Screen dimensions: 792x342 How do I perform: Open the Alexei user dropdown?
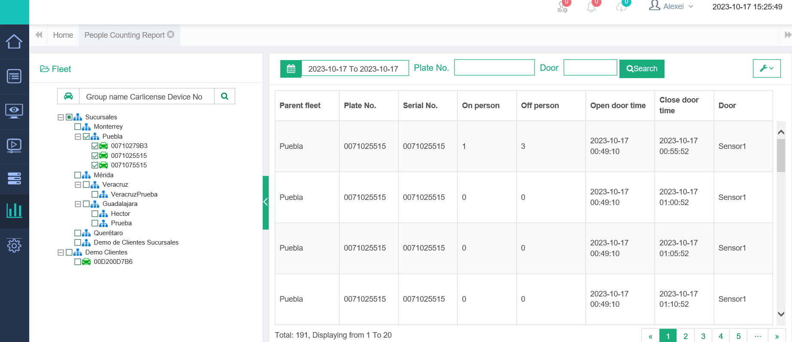pyautogui.click(x=671, y=6)
